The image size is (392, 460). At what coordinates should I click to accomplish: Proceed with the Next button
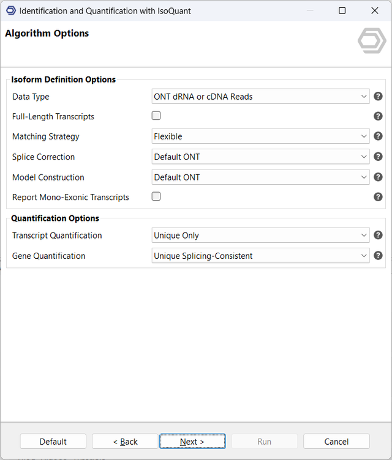pos(192,442)
